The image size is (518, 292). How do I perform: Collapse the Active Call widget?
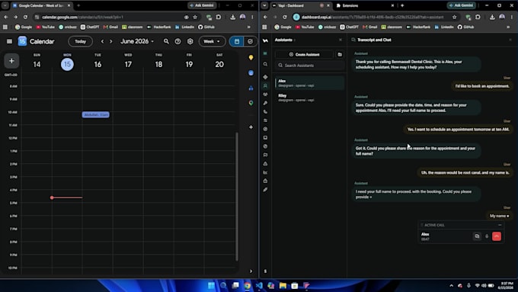click(500, 225)
